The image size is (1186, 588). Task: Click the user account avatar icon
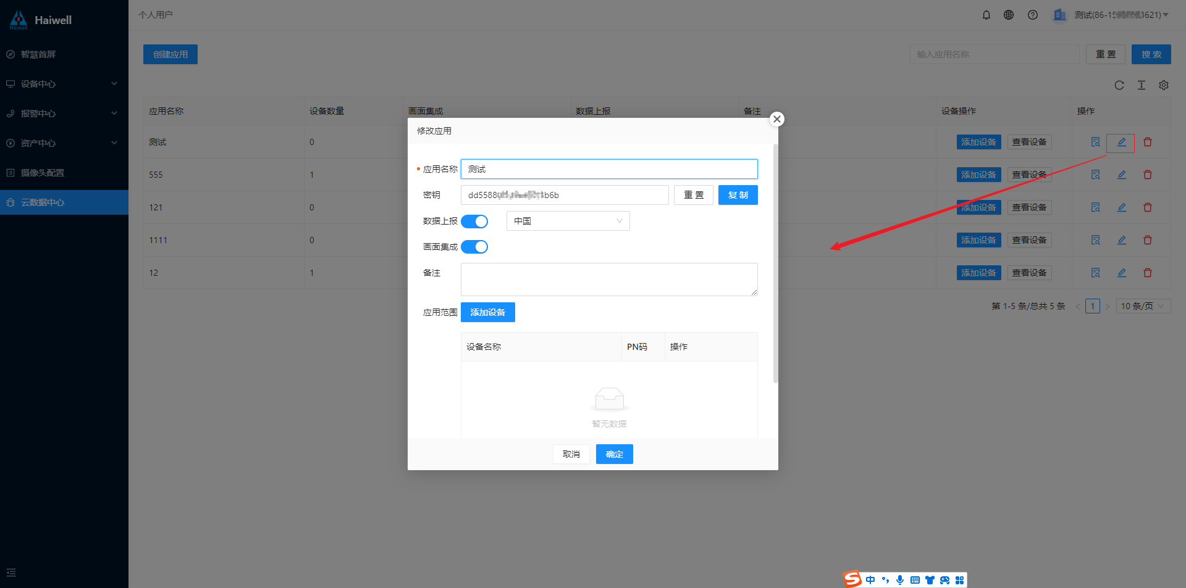click(1060, 15)
